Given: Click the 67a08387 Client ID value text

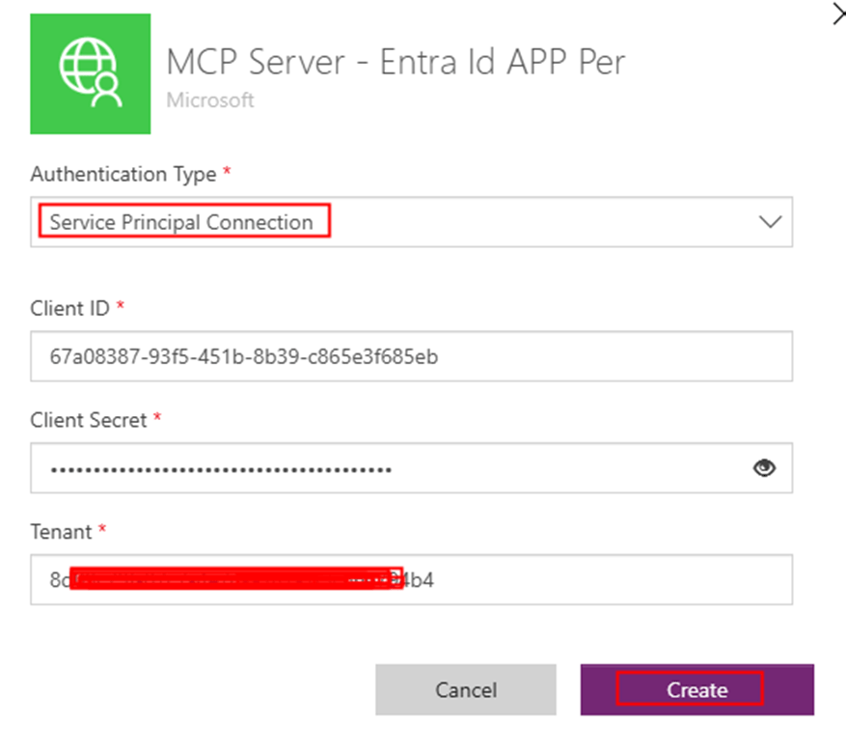Looking at the screenshot, I should pos(243,357).
